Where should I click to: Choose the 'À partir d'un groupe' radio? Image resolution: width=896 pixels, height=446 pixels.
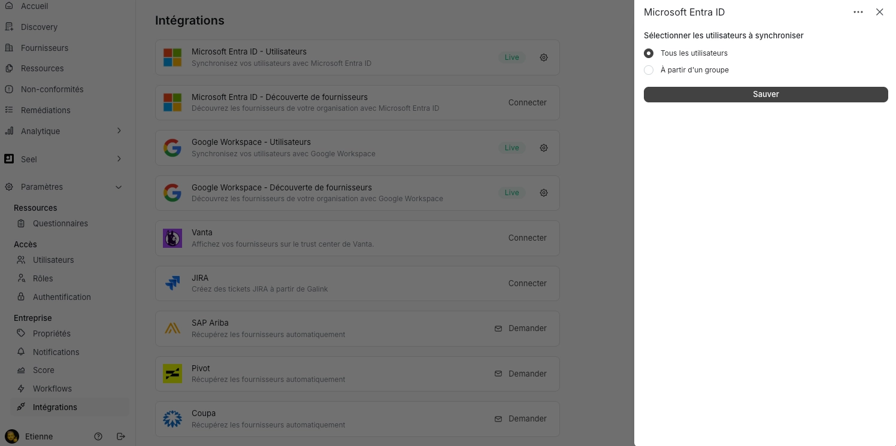click(649, 70)
